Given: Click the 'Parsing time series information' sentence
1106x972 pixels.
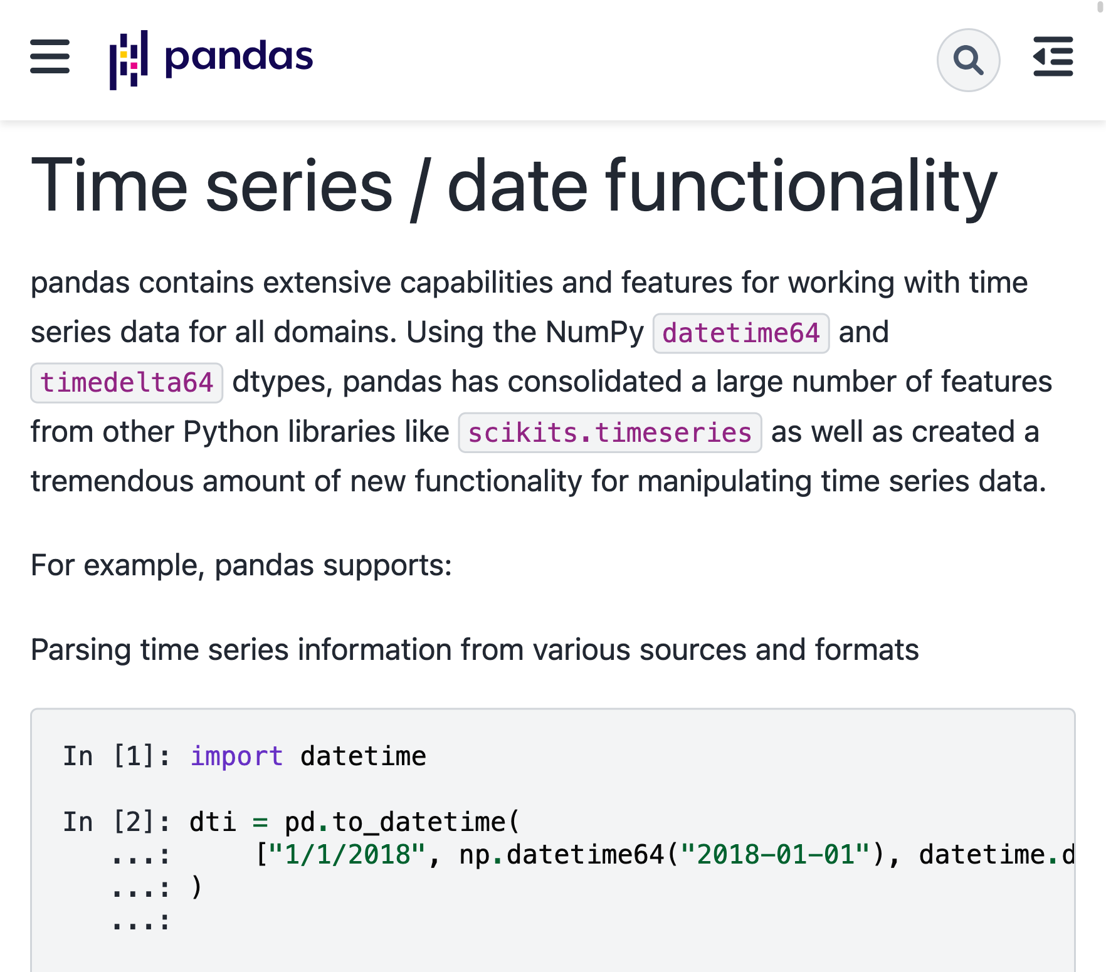Looking at the screenshot, I should point(475,650).
